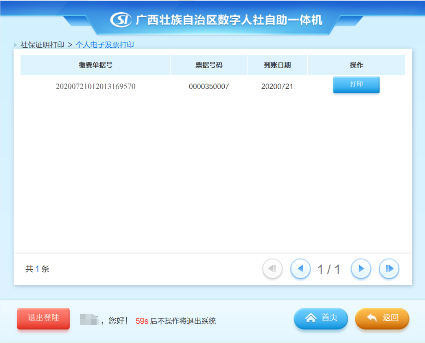Image resolution: width=425 pixels, height=343 pixels.
Task: Click the arrival date 20200721 cell
Action: tap(277, 86)
